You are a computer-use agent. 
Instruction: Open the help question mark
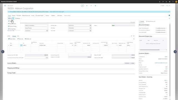173,2
